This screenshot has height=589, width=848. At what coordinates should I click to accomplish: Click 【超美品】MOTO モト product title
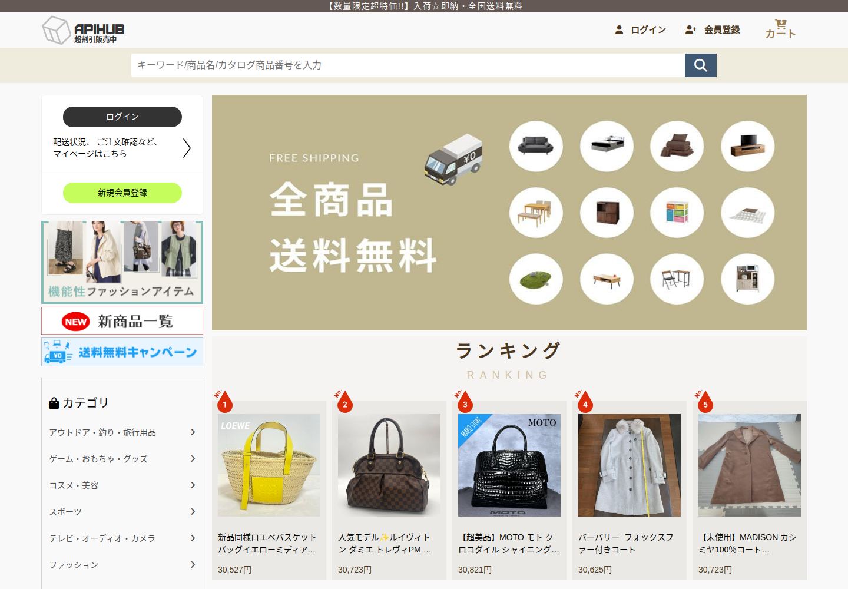(509, 543)
